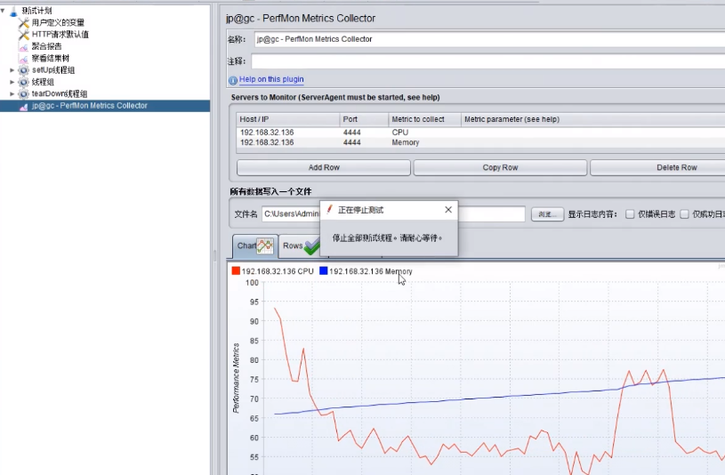Click the 4444 port cell in Memory row
Viewport: 725px width, 475px height.
pyautogui.click(x=364, y=142)
